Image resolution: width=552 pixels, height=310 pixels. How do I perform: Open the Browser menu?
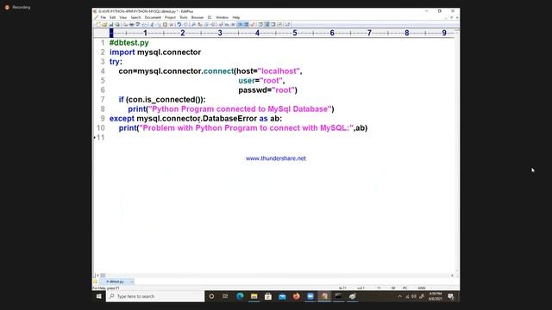pos(198,17)
